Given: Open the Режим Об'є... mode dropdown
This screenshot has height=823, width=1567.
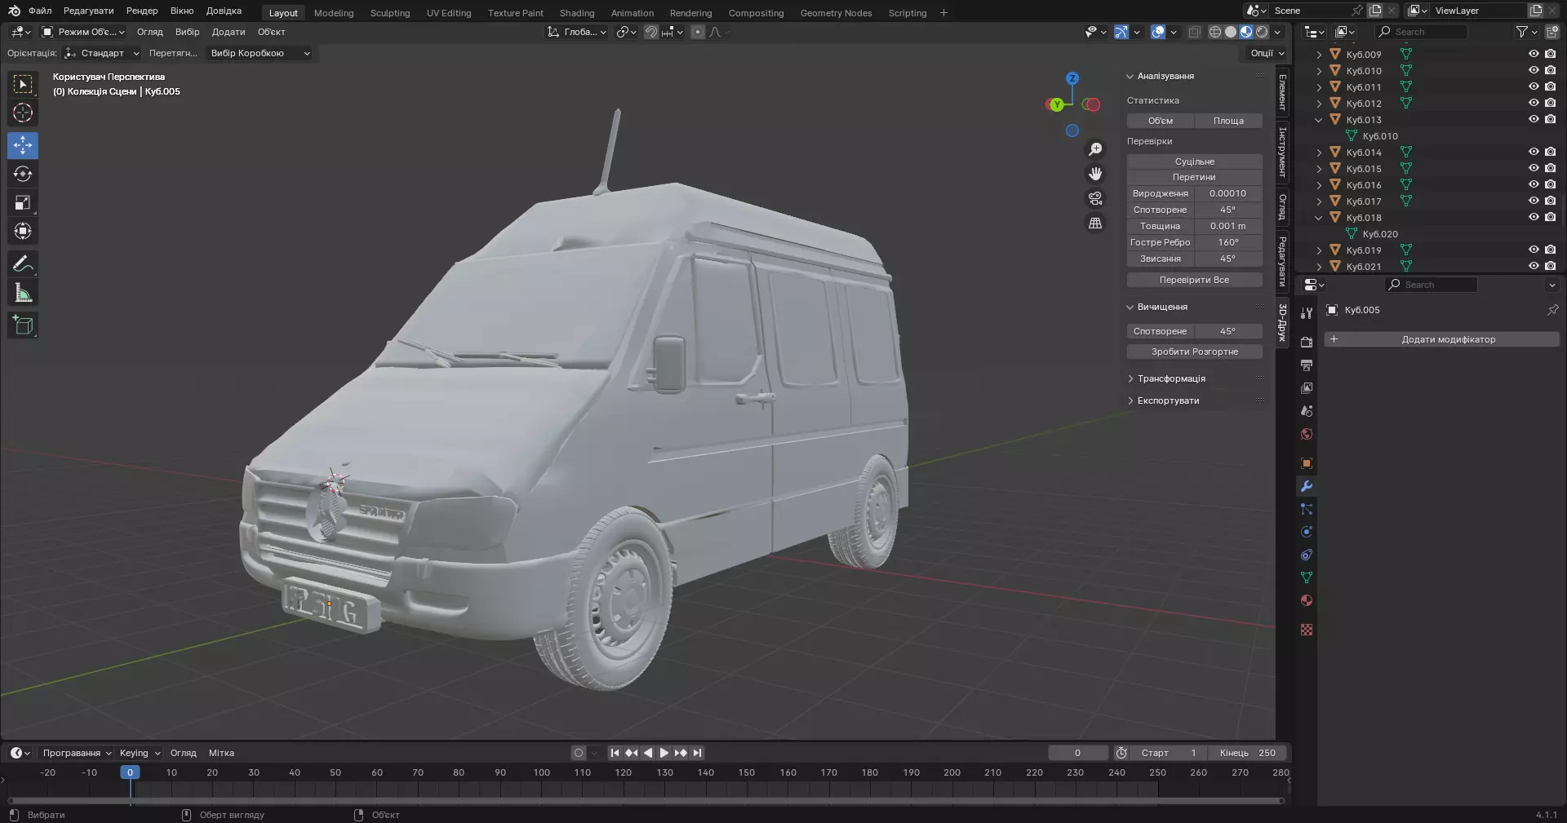Looking at the screenshot, I should [83, 32].
